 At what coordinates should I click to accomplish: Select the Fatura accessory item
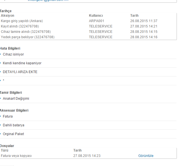click(8, 116)
